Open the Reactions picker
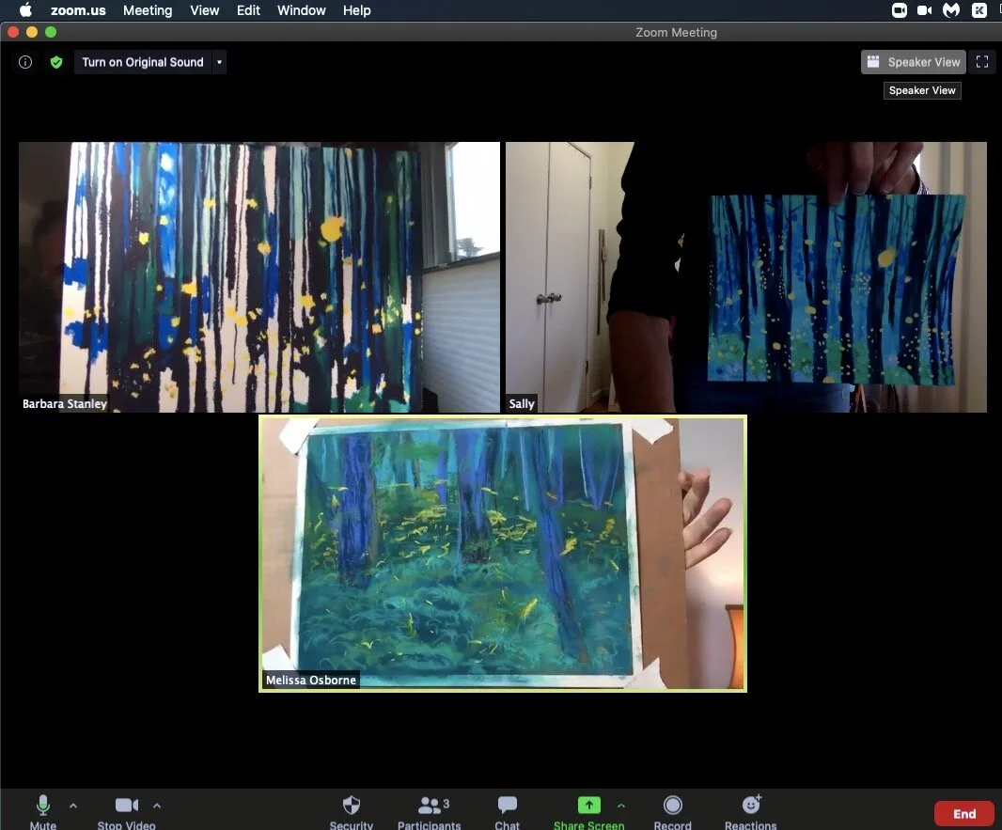 click(750, 808)
